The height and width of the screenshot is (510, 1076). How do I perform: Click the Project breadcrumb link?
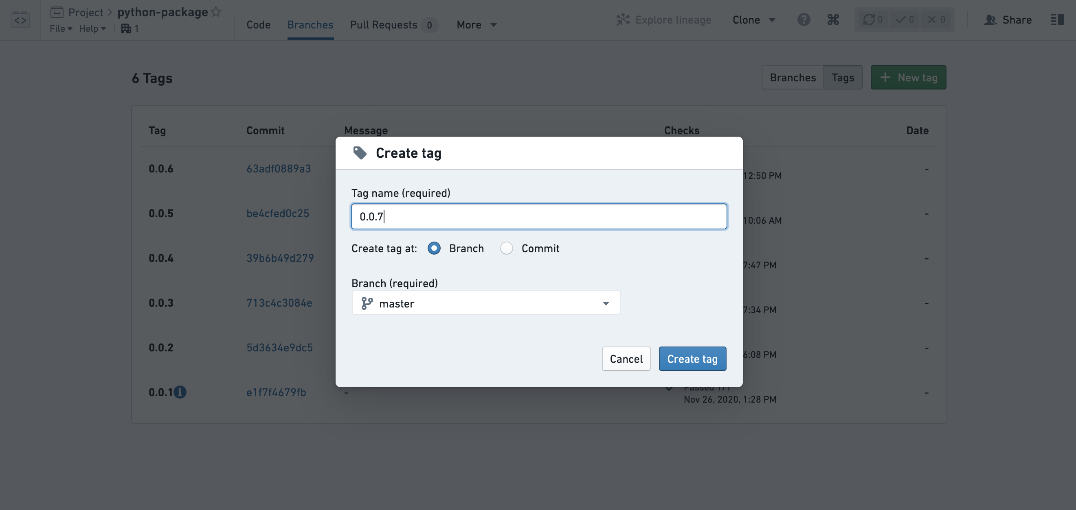[86, 12]
